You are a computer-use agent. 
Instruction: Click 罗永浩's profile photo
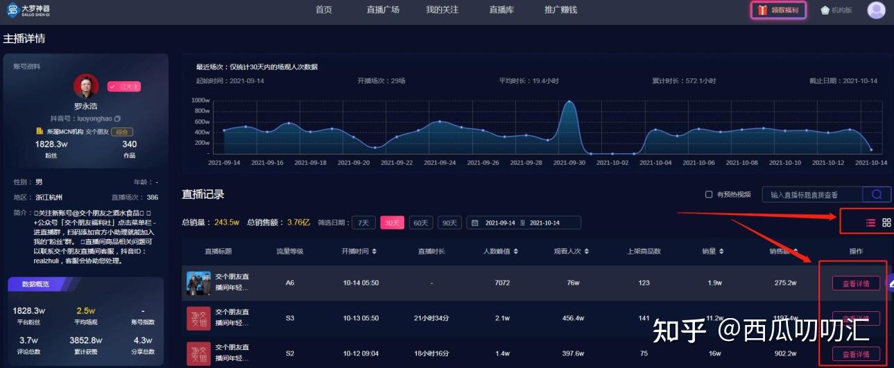point(86,87)
